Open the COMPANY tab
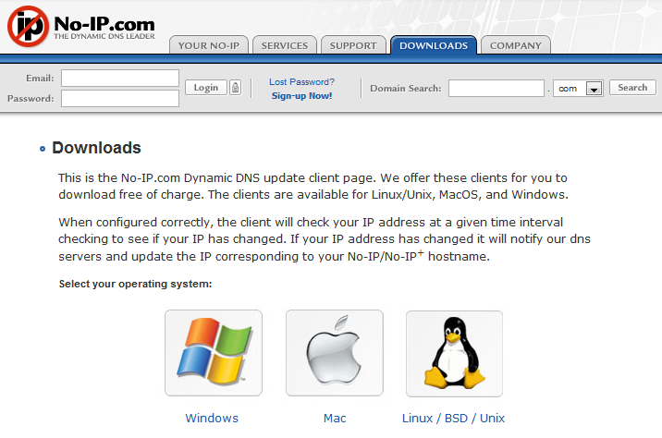Image resolution: width=662 pixels, height=438 pixels. click(x=516, y=45)
